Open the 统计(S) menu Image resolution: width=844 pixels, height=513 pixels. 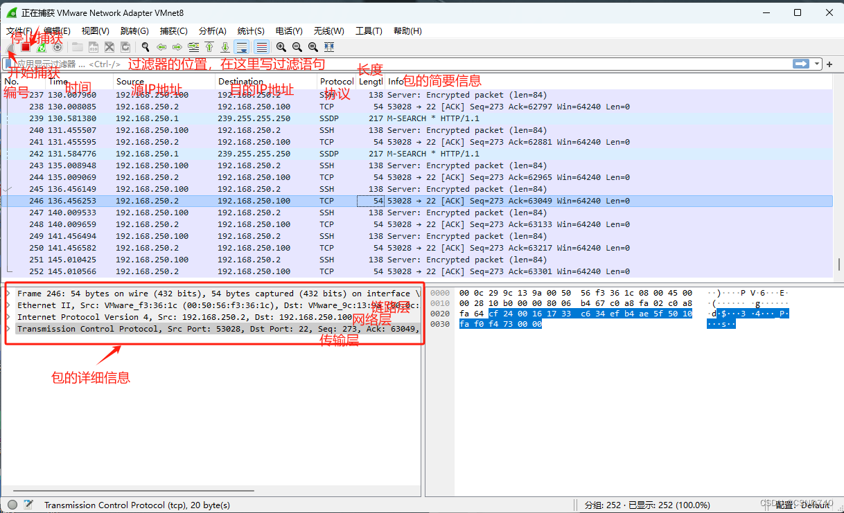tap(249, 30)
